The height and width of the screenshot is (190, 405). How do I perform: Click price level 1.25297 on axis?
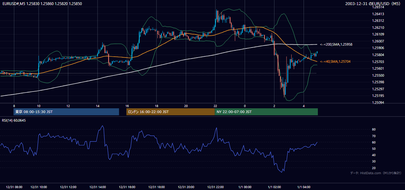378,89
